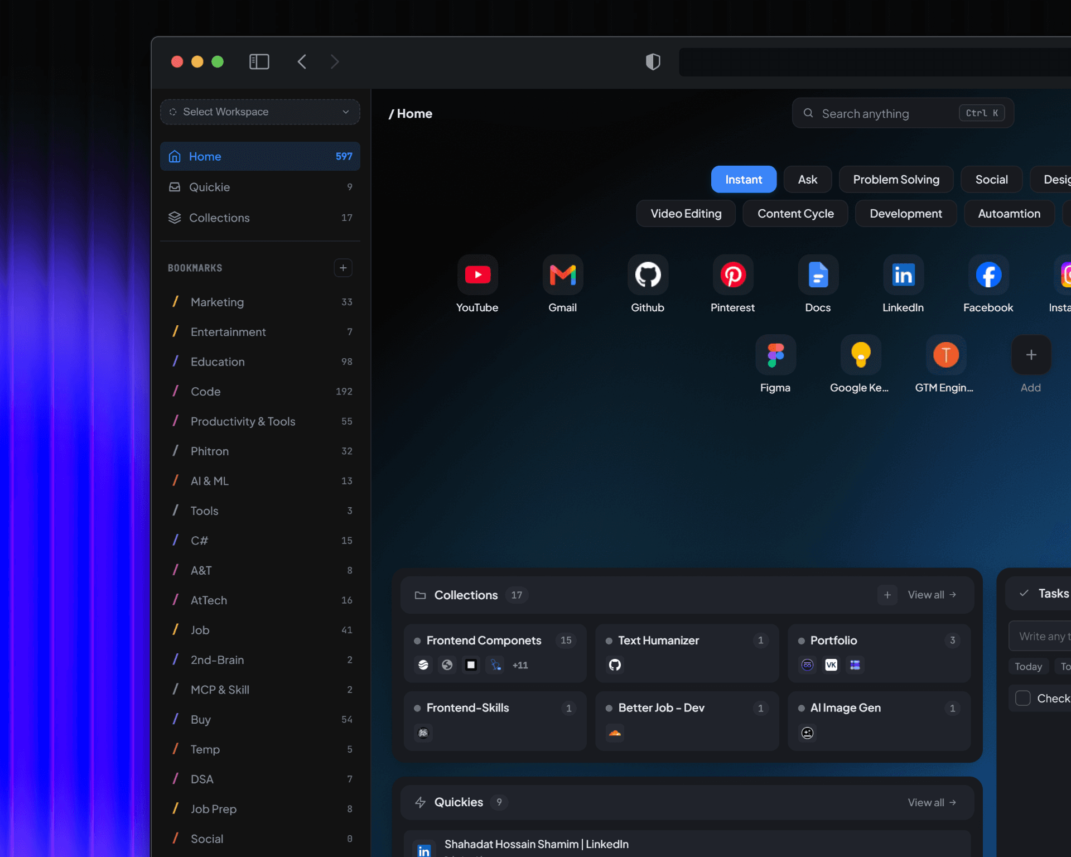1071x857 pixels.
Task: Open Quickie in the sidebar
Action: click(260, 187)
